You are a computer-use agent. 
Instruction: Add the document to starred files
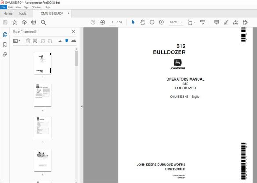[x=15, y=22]
